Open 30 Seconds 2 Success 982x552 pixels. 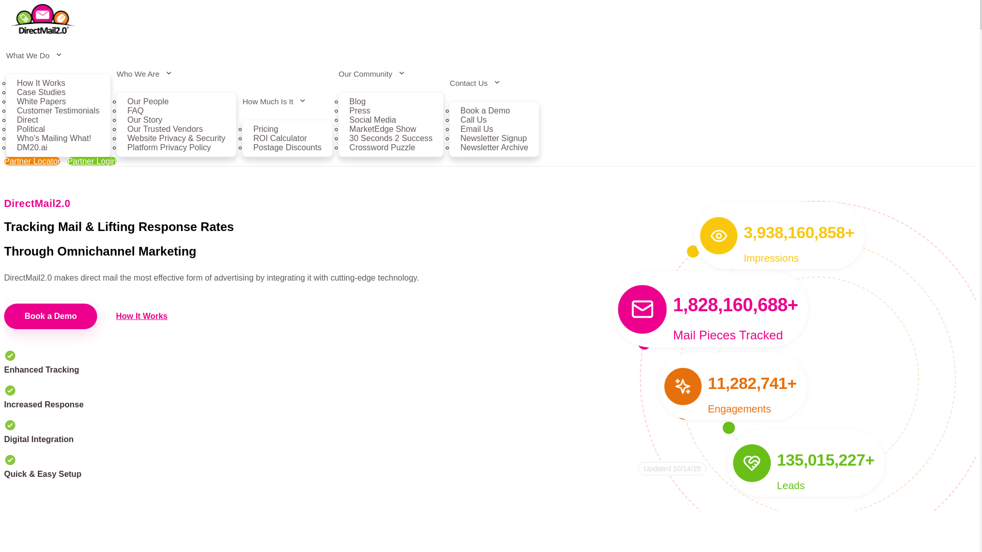click(x=391, y=138)
